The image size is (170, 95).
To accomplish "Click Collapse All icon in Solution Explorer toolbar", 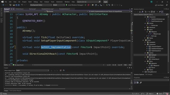I will point(152,12).
